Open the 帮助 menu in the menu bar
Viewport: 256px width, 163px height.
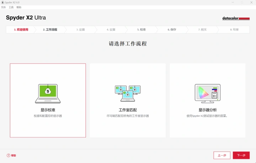tap(19, 7)
